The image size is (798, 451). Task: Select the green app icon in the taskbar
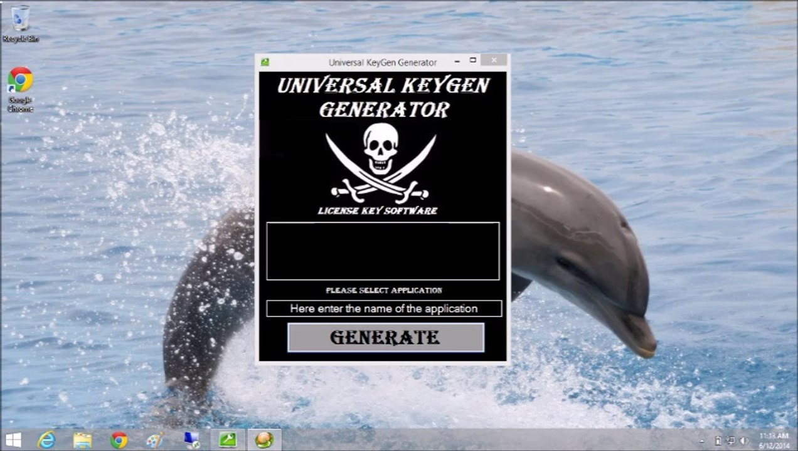click(x=227, y=440)
